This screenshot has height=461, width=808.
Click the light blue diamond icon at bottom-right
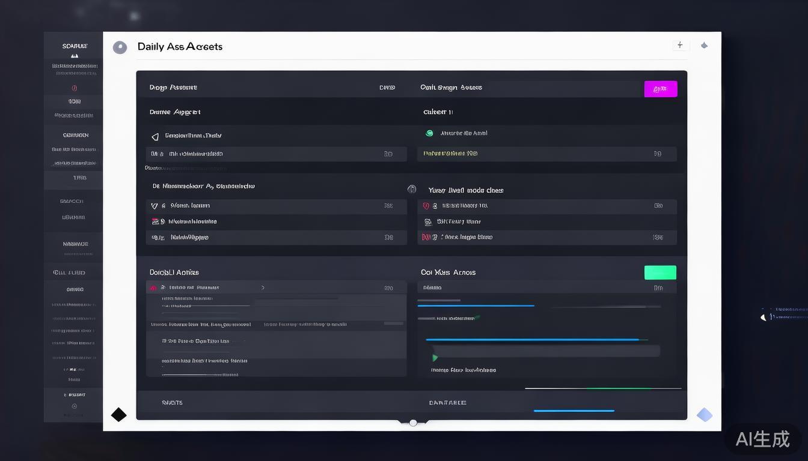[704, 415]
